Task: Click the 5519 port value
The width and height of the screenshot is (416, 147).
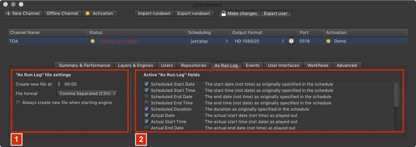Action: 304,41
